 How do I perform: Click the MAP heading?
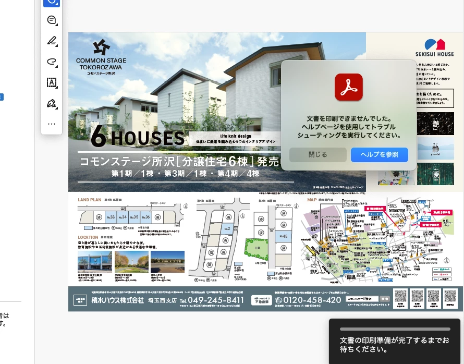312,200
